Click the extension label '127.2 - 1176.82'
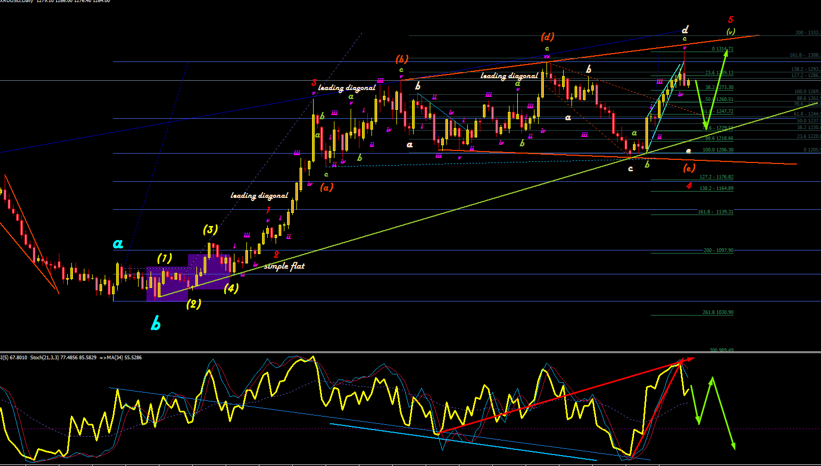 [x=716, y=177]
